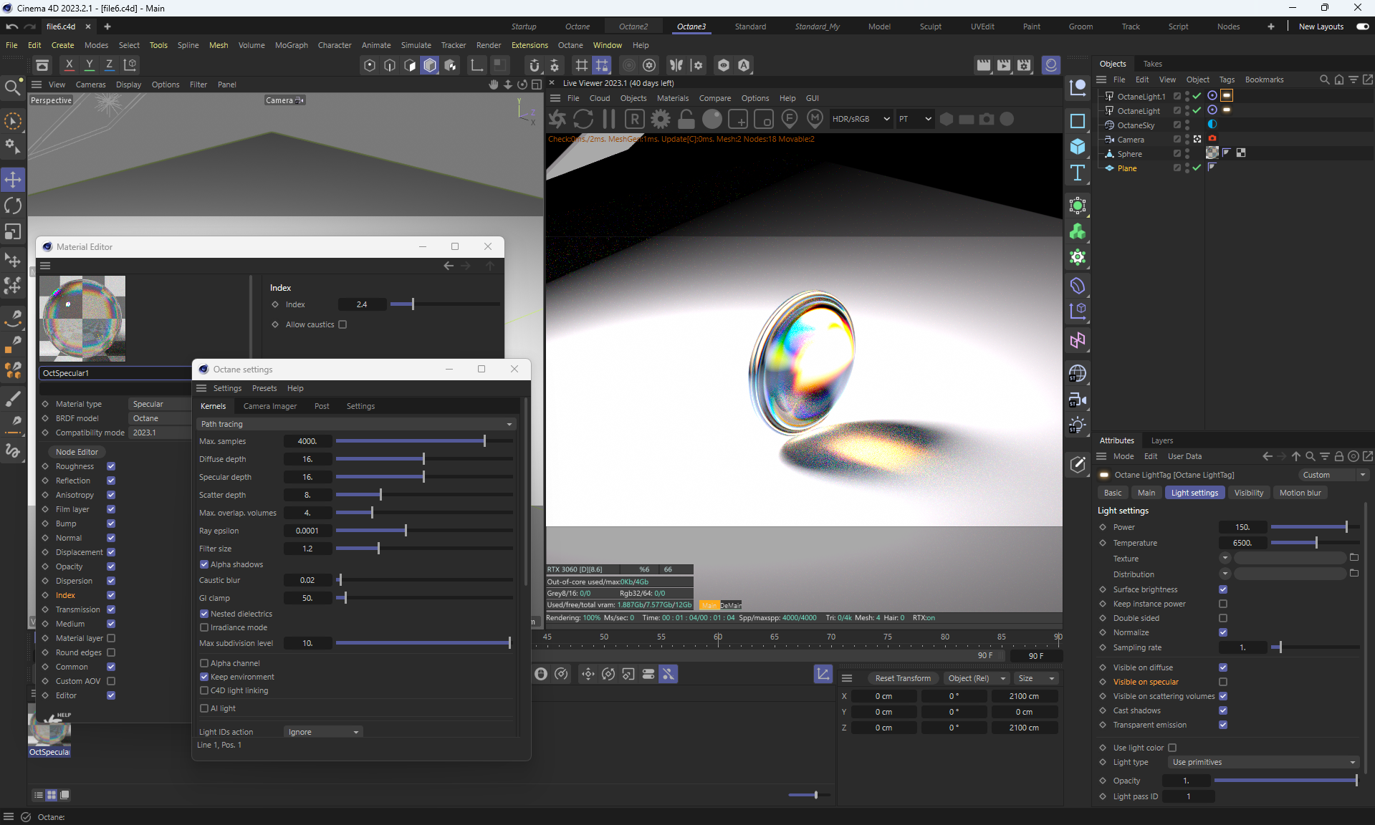Switch to Camera Imager tab
Image resolution: width=1375 pixels, height=825 pixels.
pyautogui.click(x=269, y=406)
